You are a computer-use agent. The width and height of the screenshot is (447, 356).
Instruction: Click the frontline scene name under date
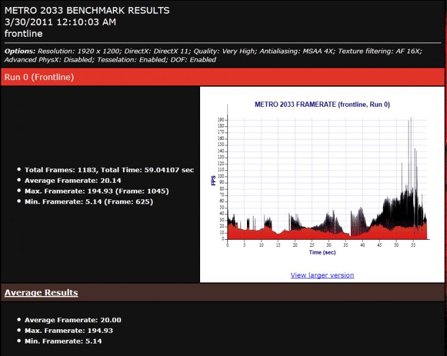pos(23,34)
